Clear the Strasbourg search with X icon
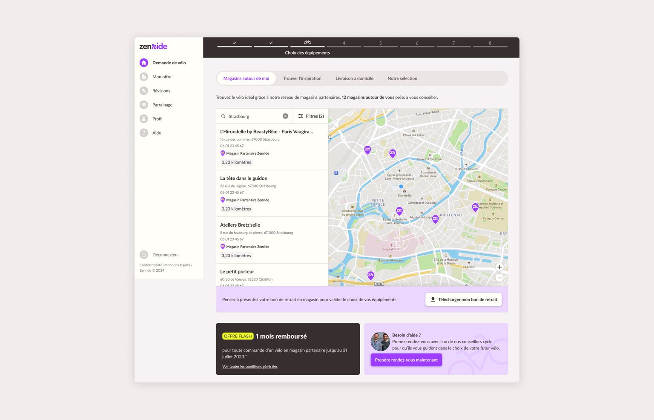Screen dimensions: 654x420 pos(286,116)
